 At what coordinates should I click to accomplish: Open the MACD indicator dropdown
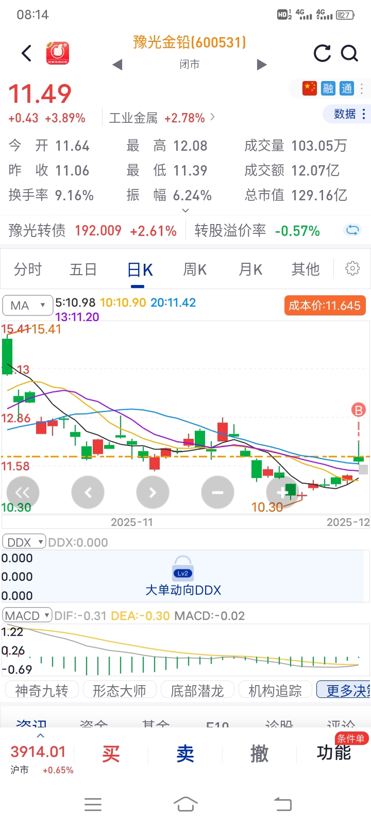coord(27,615)
